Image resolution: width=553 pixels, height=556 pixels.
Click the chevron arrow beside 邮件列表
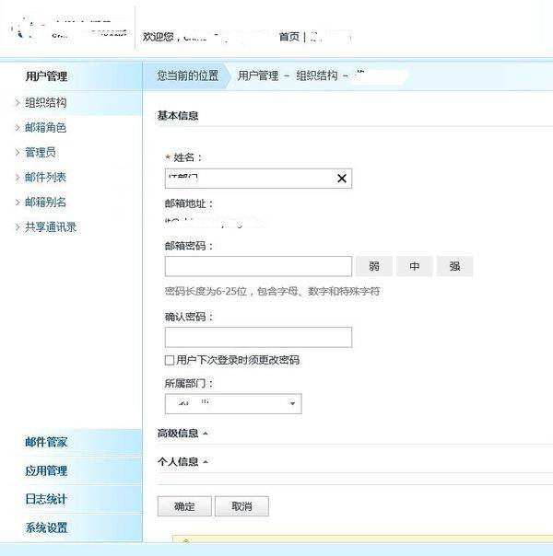point(18,178)
